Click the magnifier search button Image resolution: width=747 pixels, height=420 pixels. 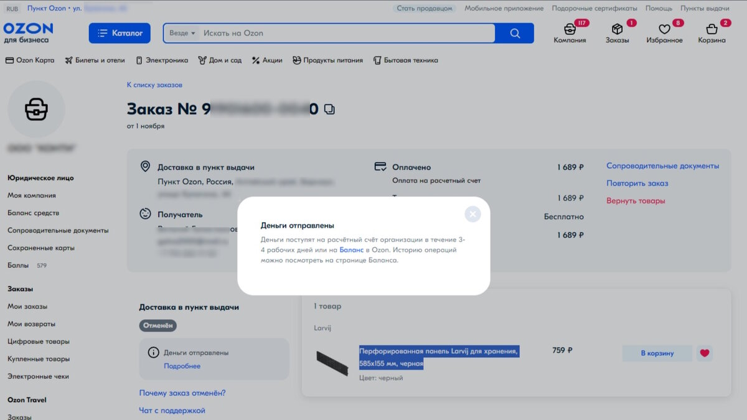point(515,33)
